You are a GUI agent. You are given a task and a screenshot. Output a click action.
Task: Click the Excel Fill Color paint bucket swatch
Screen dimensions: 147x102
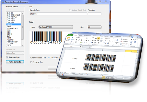point(81,42)
